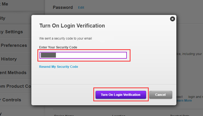Click the Device Name column header
Screen dimensions: 203x116
64,115
